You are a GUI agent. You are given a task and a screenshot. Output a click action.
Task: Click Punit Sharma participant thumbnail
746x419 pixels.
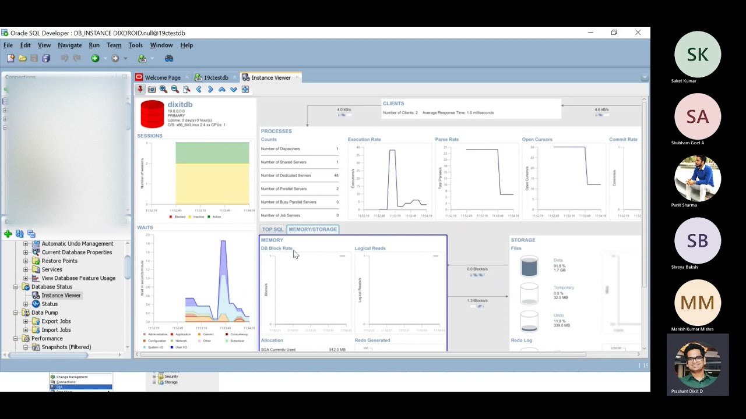[x=698, y=179]
